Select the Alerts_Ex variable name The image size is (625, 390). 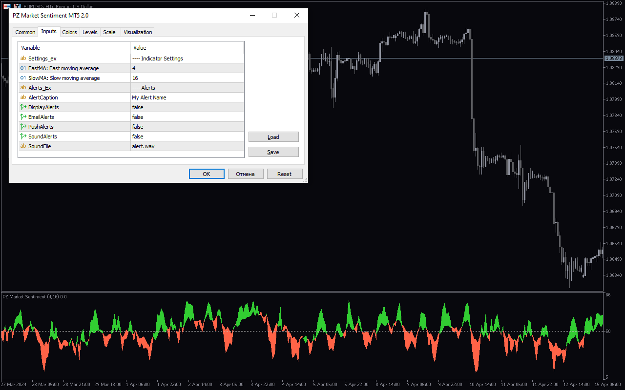pos(40,88)
